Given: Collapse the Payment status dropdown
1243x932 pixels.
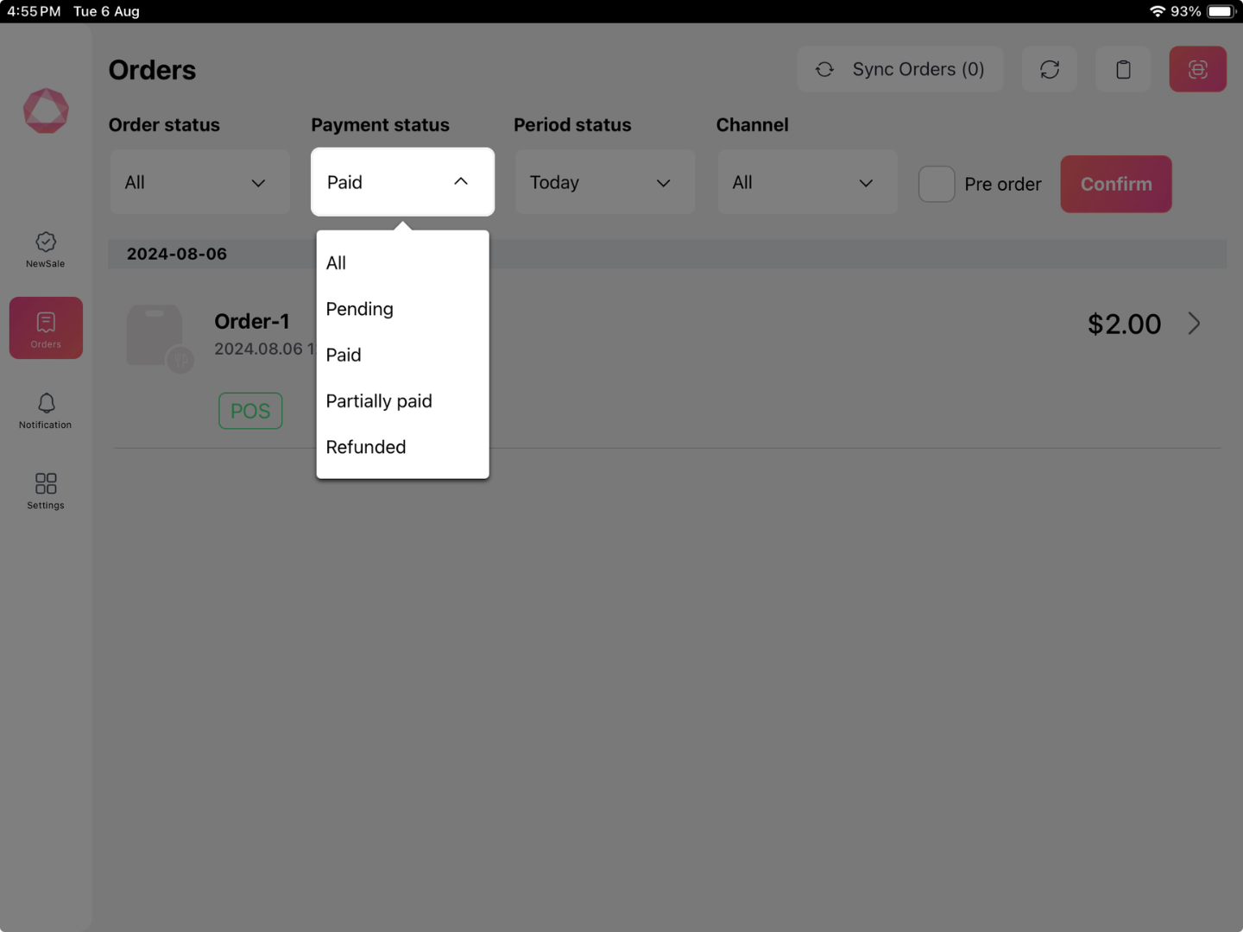Looking at the screenshot, I should pyautogui.click(x=402, y=182).
